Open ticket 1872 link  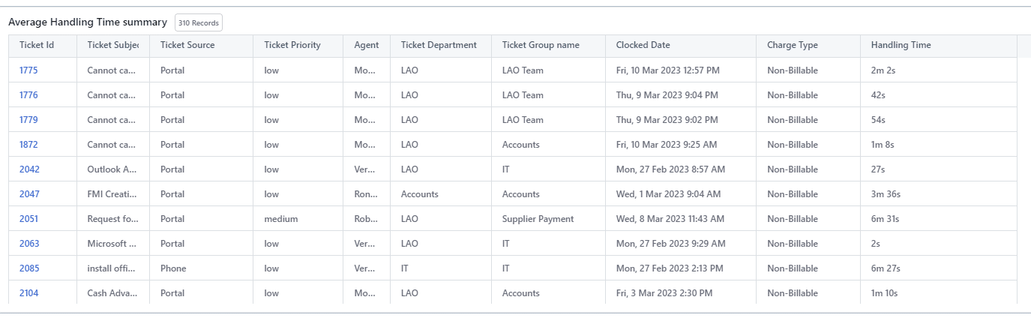pyautogui.click(x=28, y=145)
